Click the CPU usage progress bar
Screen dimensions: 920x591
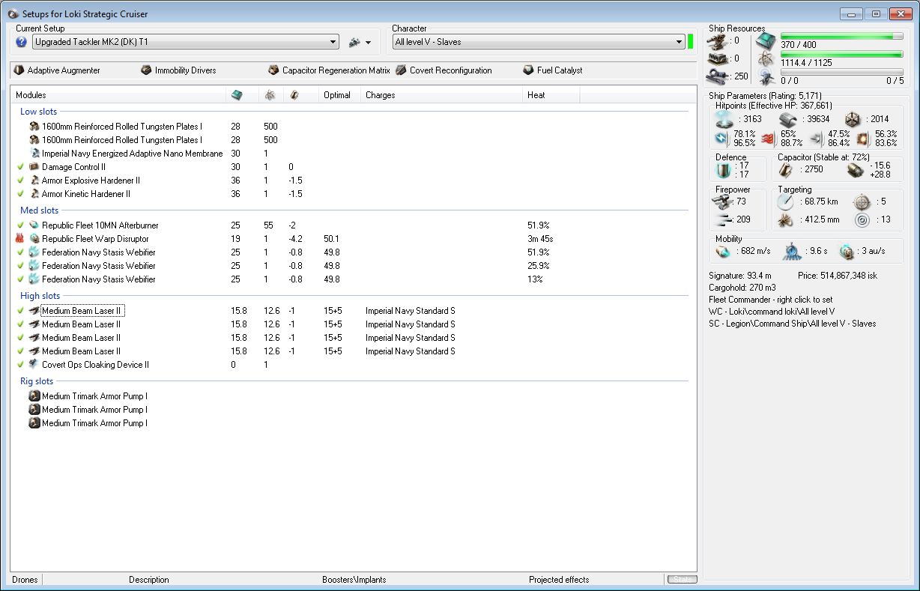[841, 36]
